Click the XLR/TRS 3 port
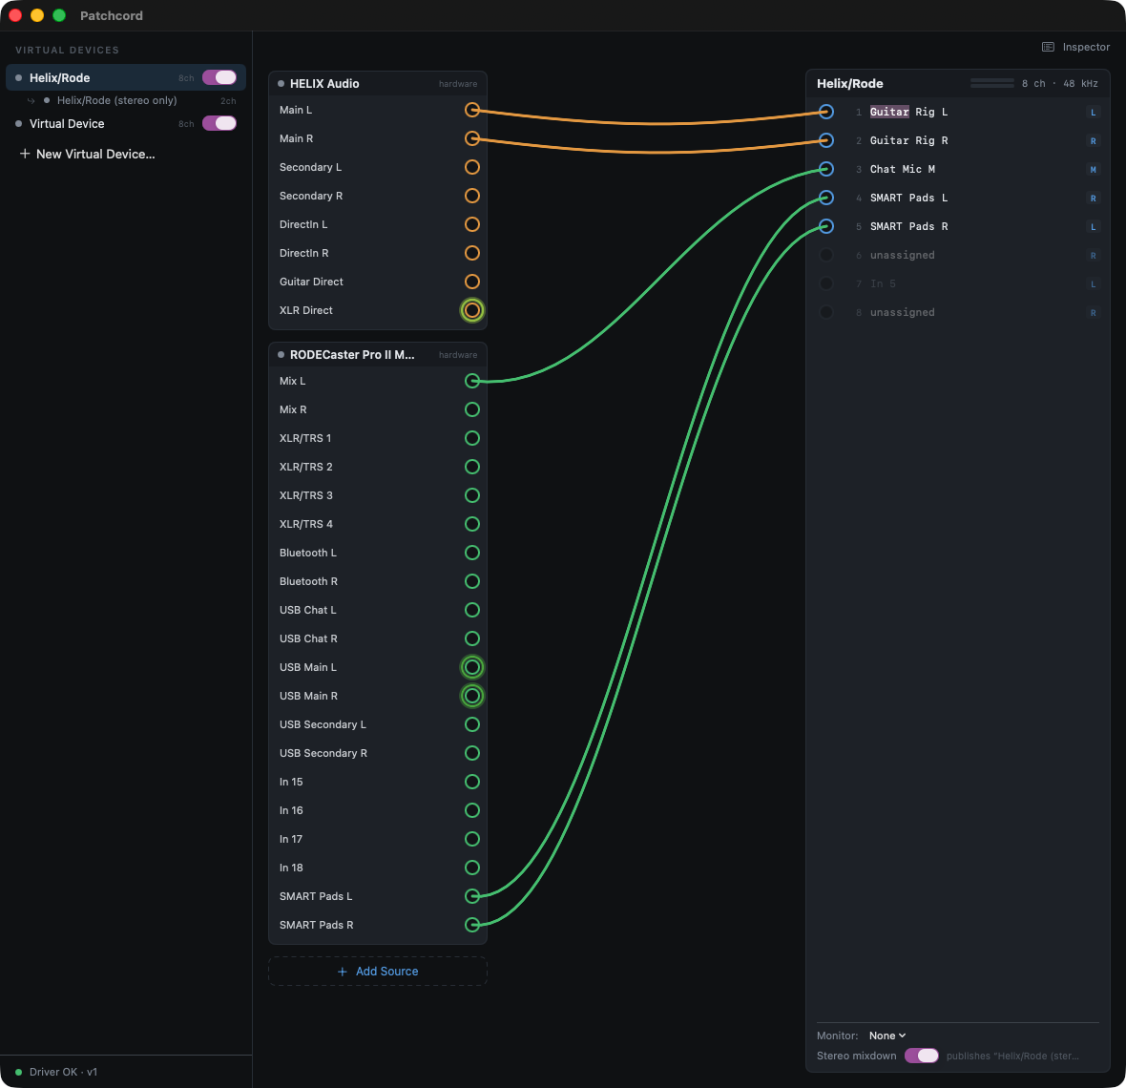This screenshot has width=1126, height=1088. (x=471, y=495)
